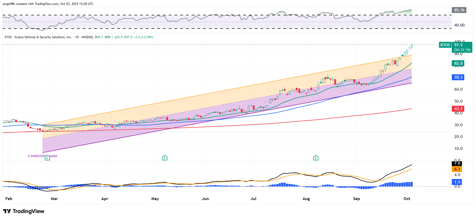Screen dimensions: 476x219
Task: Open the earnings E marker in August
Action: (316, 158)
